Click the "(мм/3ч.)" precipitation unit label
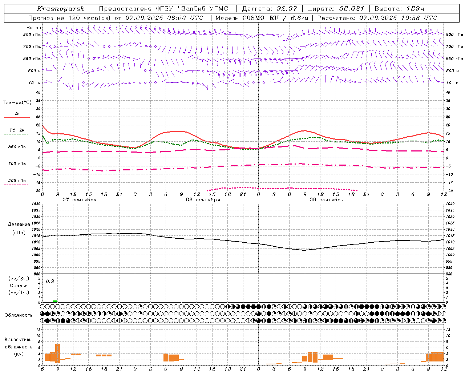 click(19, 279)
